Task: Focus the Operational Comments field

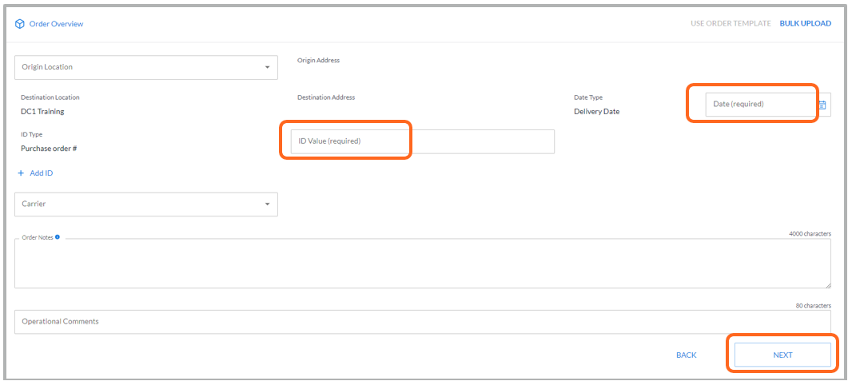Action: [422, 321]
